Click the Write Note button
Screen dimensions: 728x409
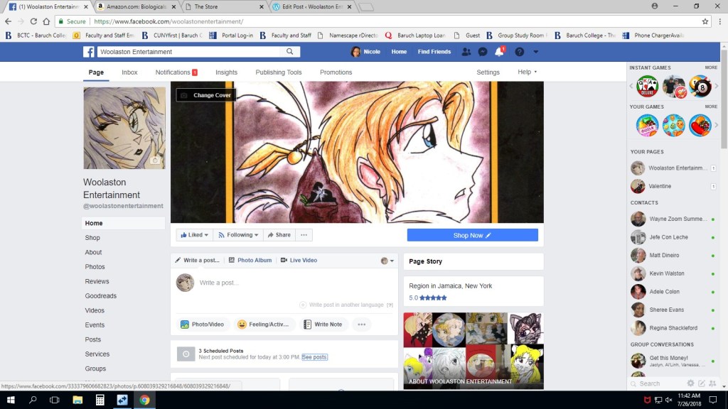(323, 325)
